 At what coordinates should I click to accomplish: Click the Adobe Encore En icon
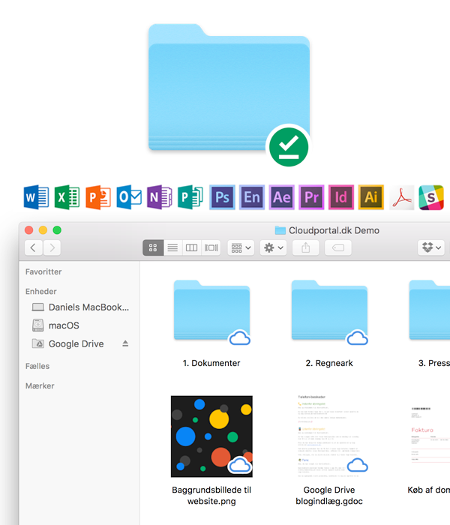coord(252,197)
